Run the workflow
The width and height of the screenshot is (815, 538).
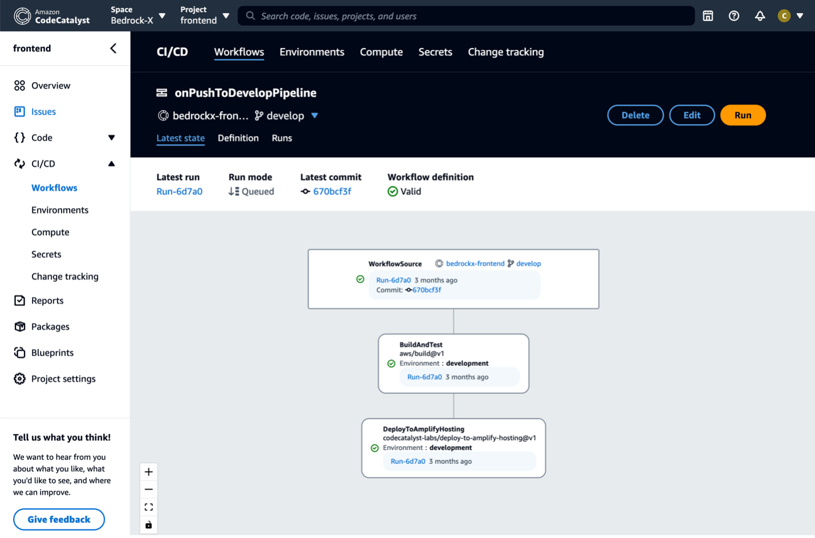click(743, 115)
